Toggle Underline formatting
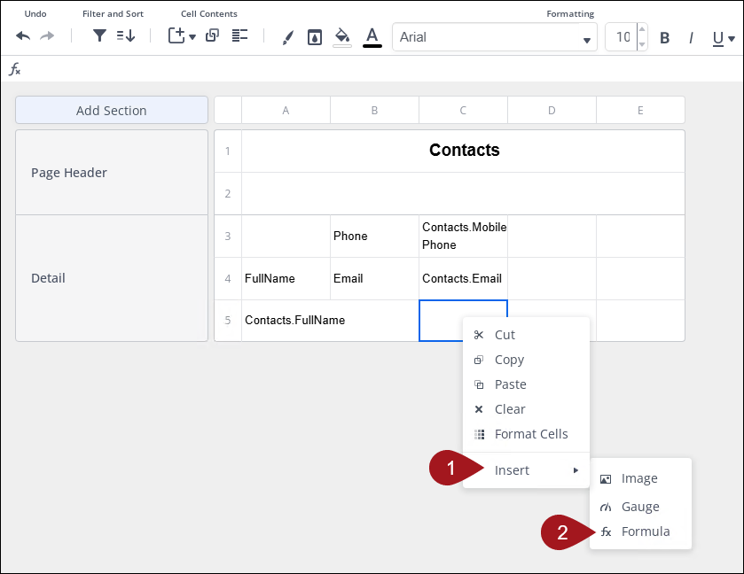Viewport: 744px width, 574px height. 718,38
